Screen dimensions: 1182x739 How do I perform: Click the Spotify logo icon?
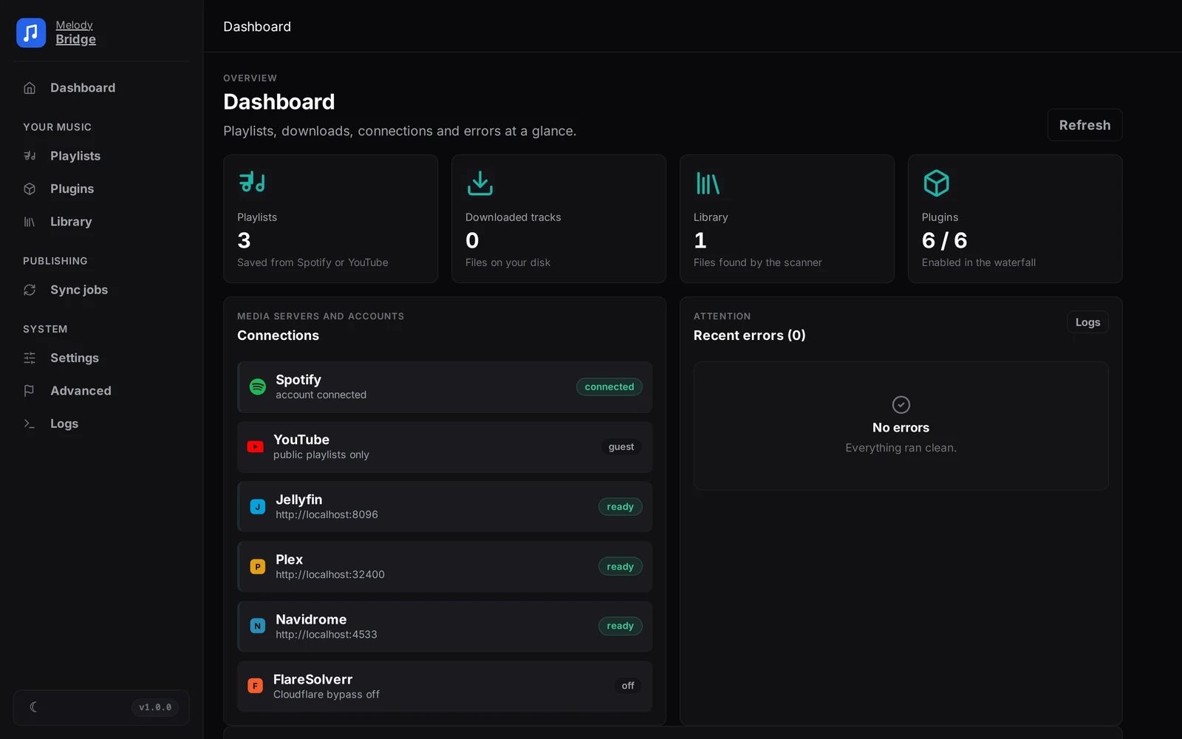coord(258,386)
